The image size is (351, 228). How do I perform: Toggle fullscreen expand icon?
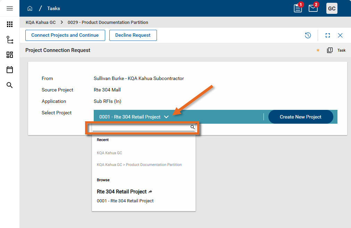[x=327, y=35]
